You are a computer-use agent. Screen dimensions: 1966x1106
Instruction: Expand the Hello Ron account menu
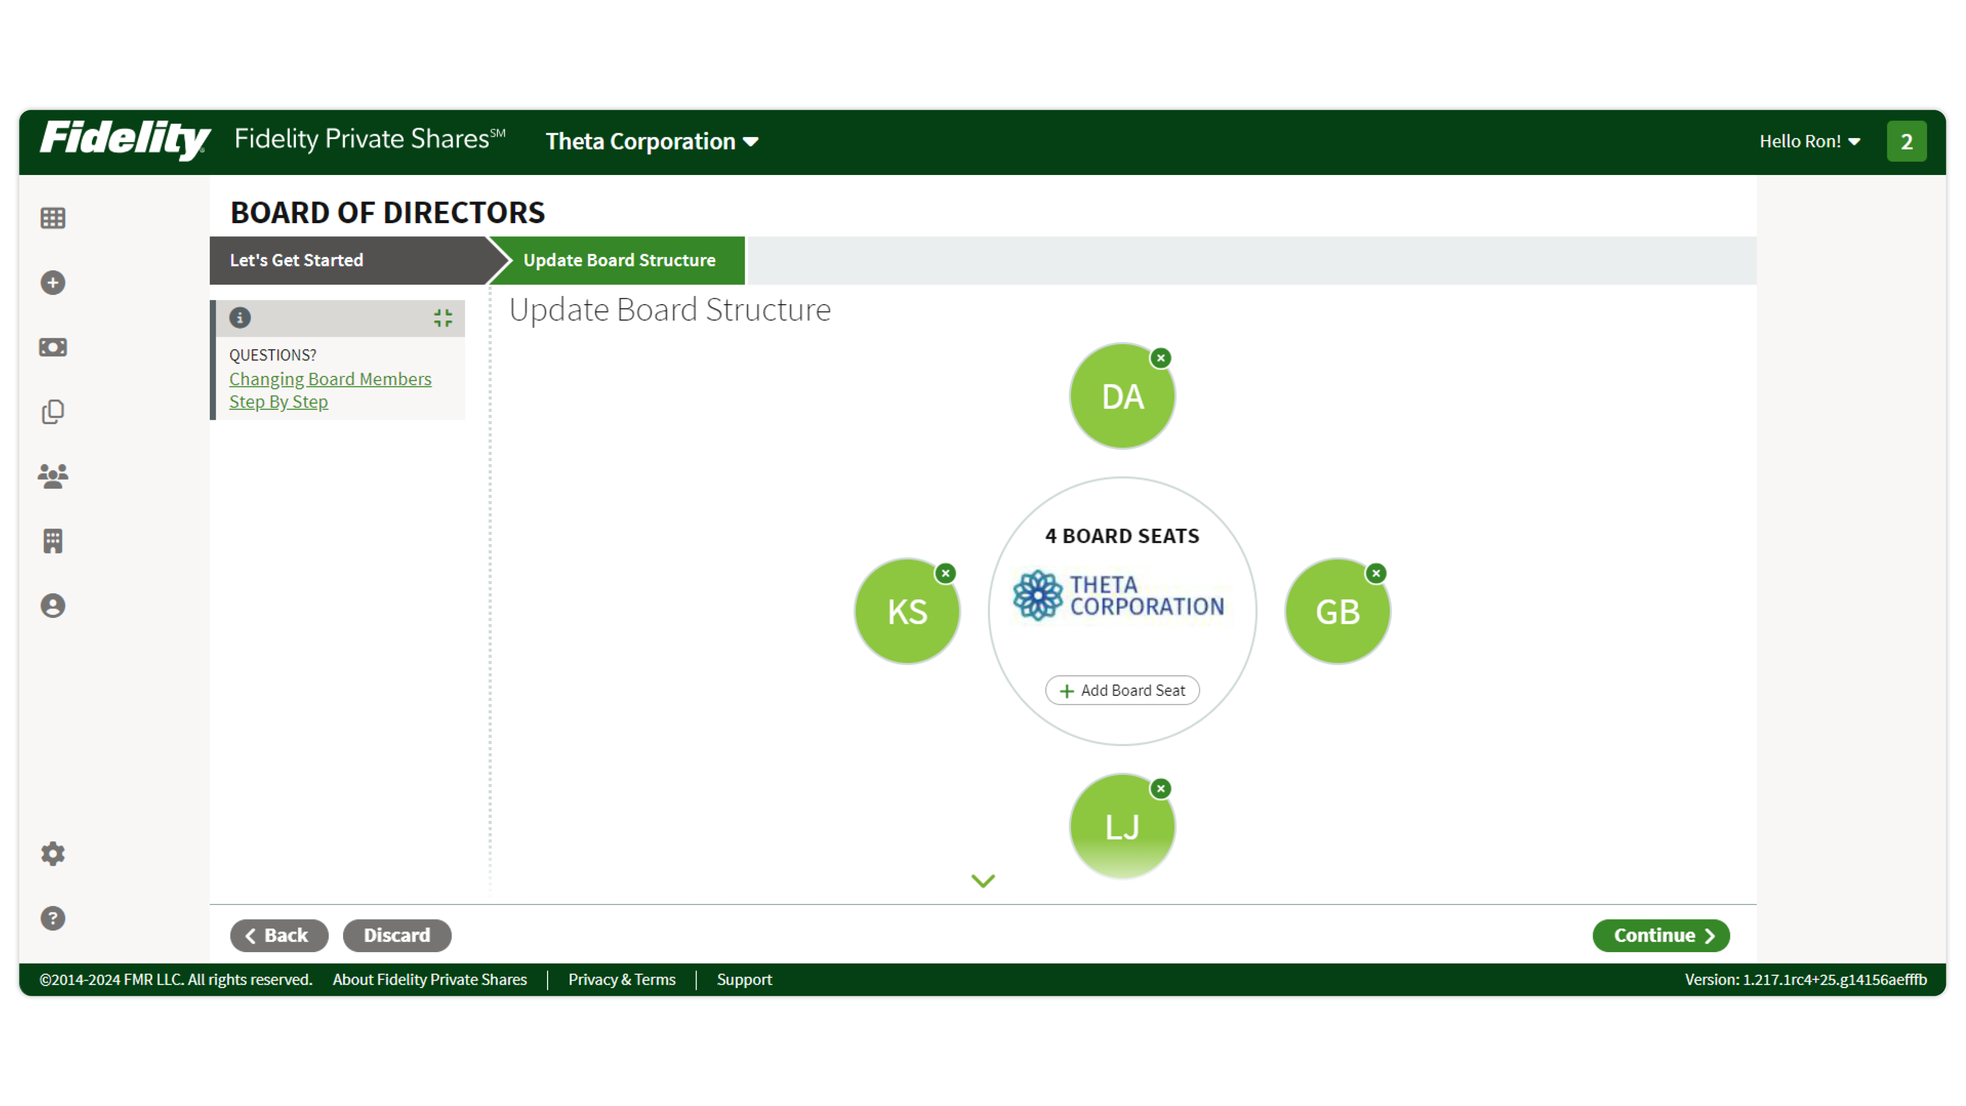coord(1810,141)
